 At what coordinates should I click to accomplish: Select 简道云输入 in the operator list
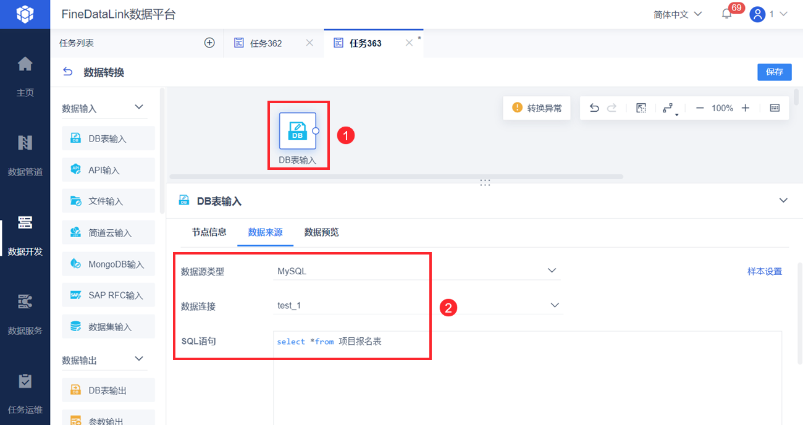tap(108, 232)
